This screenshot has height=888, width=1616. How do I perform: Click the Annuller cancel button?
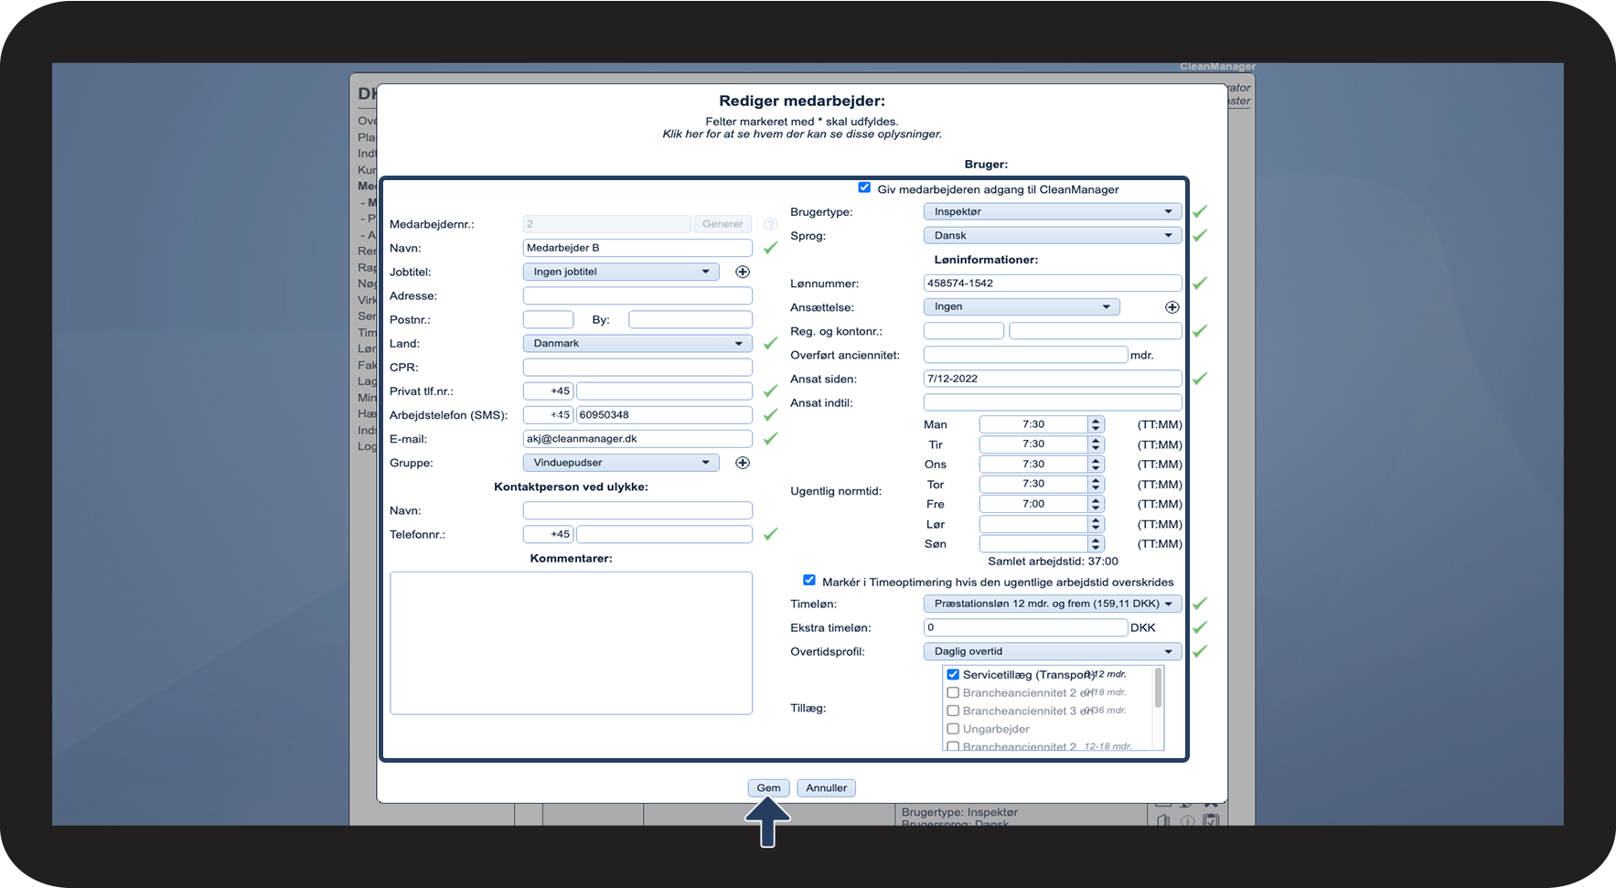coord(826,787)
